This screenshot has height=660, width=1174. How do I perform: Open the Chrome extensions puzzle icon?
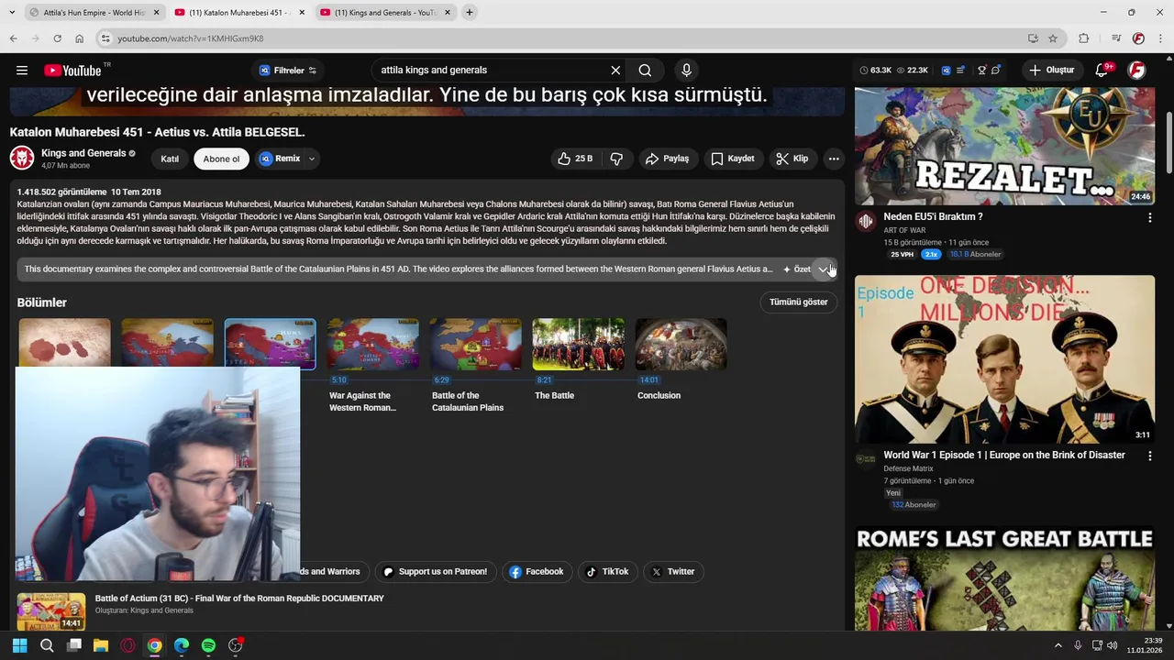click(1083, 38)
